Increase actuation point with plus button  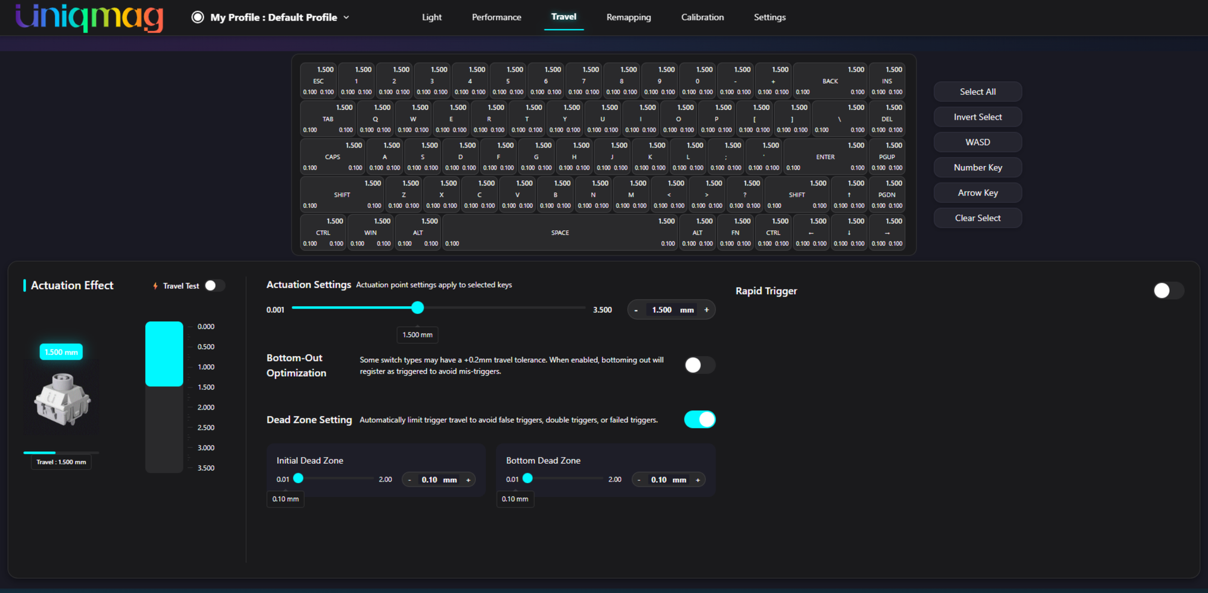click(707, 310)
